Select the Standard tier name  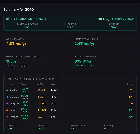pyautogui.click(x=14, y=97)
